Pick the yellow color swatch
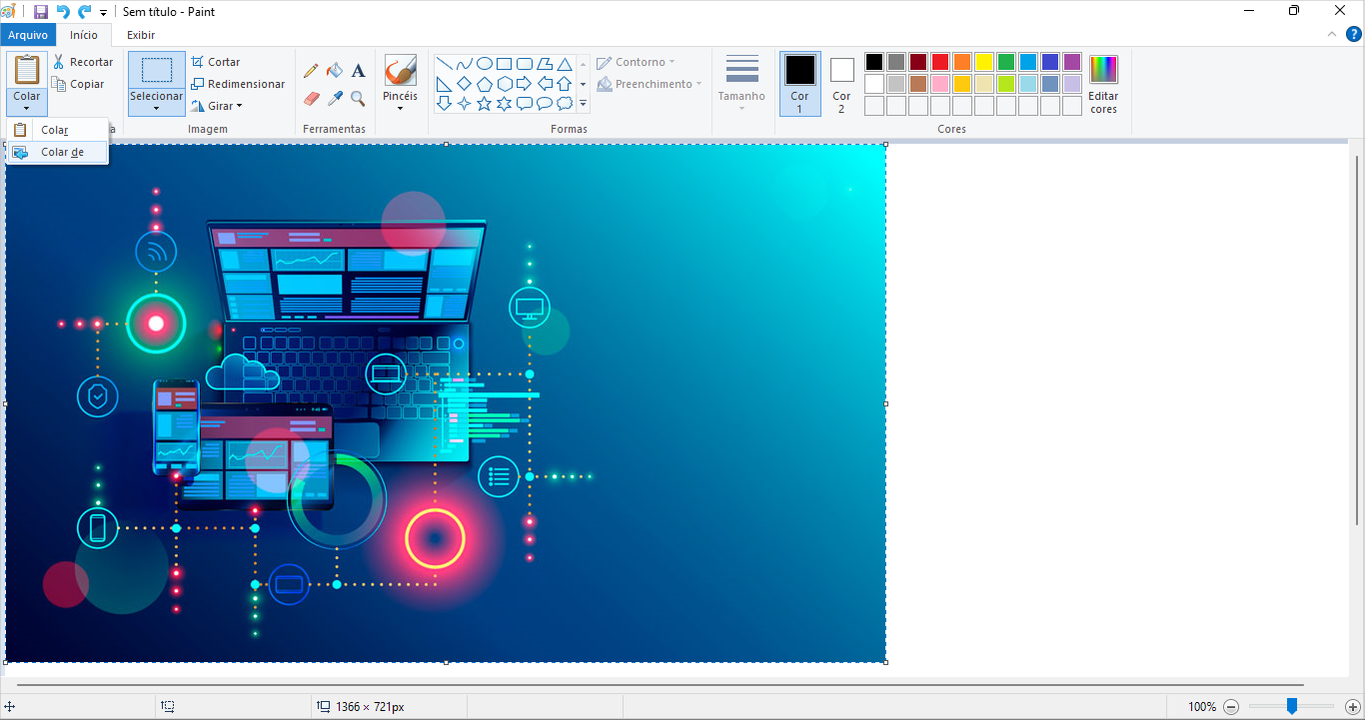 [984, 62]
